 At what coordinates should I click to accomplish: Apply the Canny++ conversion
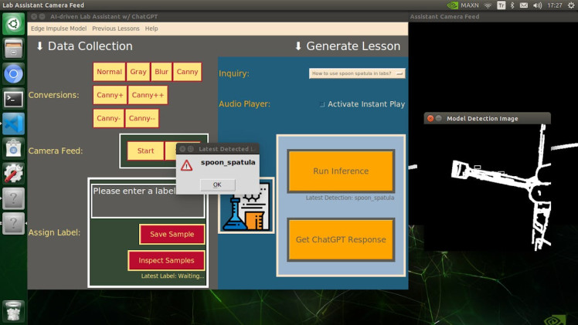pyautogui.click(x=147, y=95)
